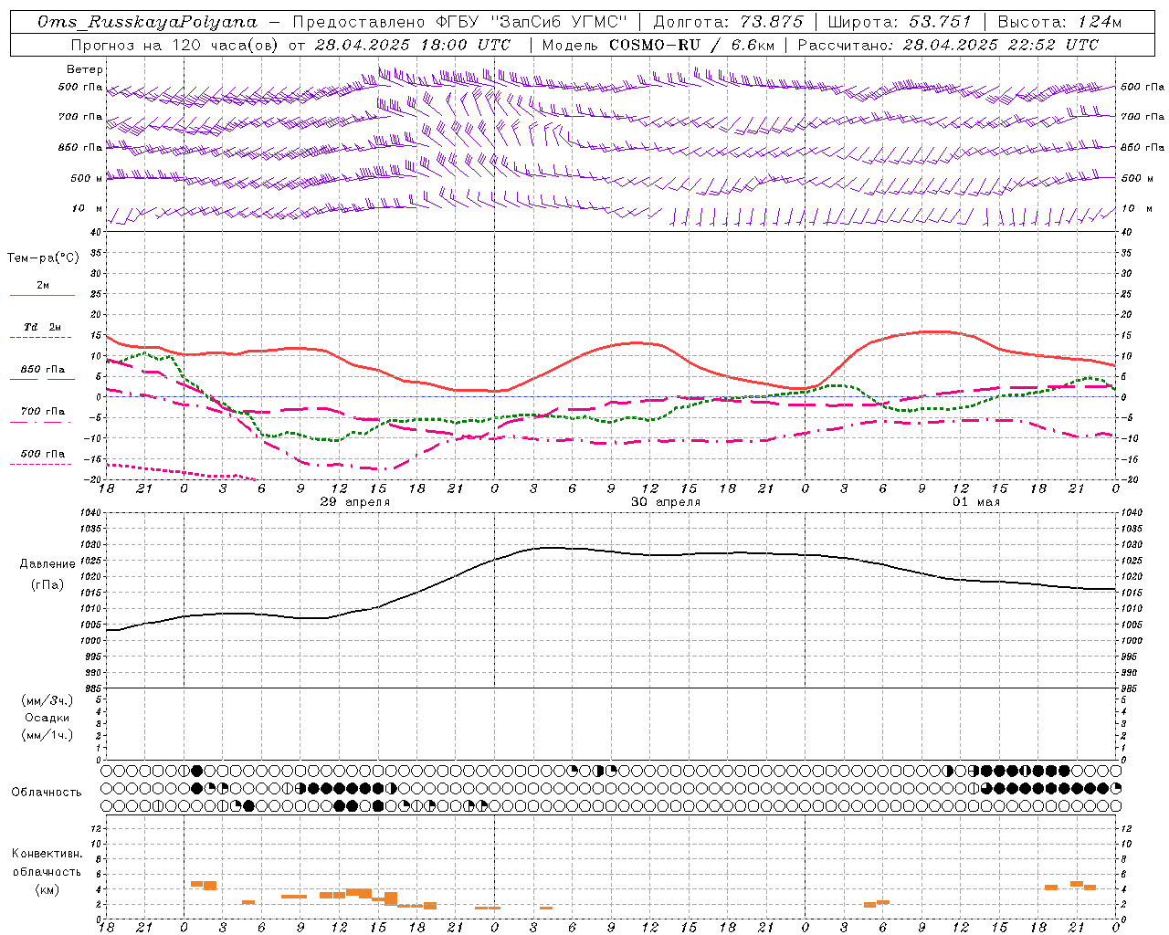Click the station name Oms_RusskayaPolyana
The image size is (1169, 935).
point(148,22)
